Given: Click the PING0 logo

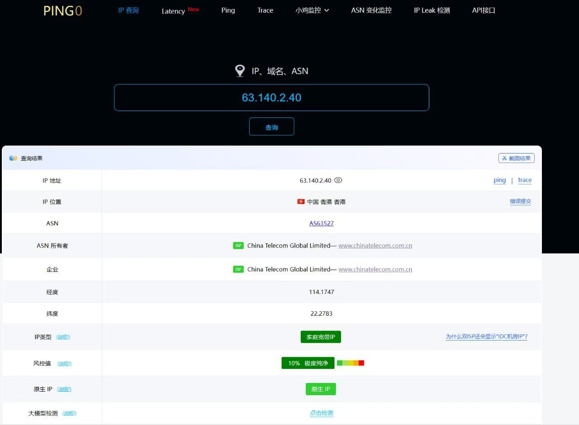Looking at the screenshot, I should click(x=63, y=11).
